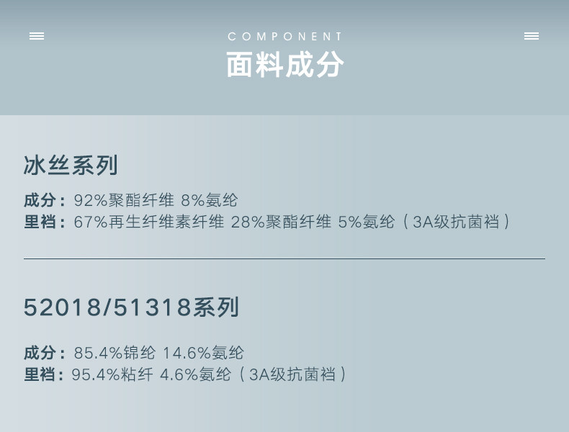
Task: Click the 14.6%氨纶 text
Action: click(203, 354)
